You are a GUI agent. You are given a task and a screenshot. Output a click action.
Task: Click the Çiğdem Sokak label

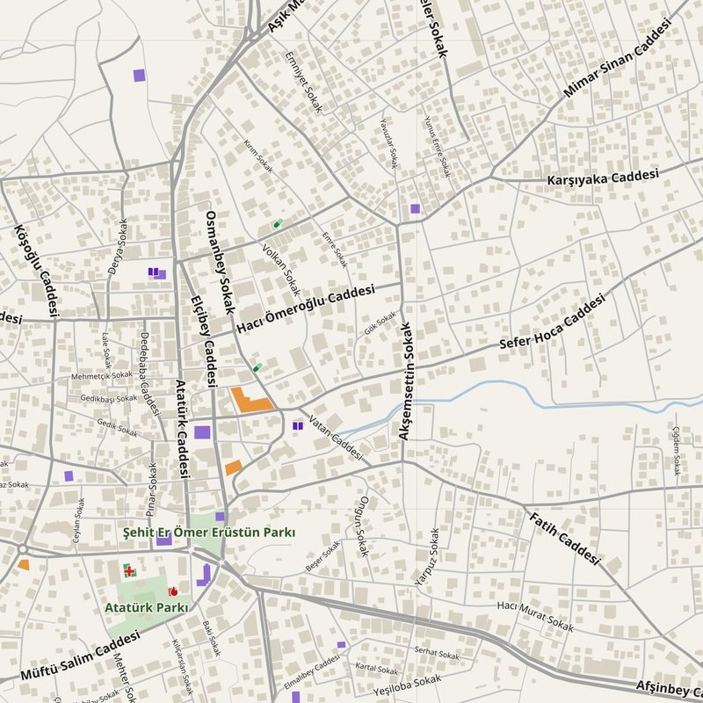[676, 450]
